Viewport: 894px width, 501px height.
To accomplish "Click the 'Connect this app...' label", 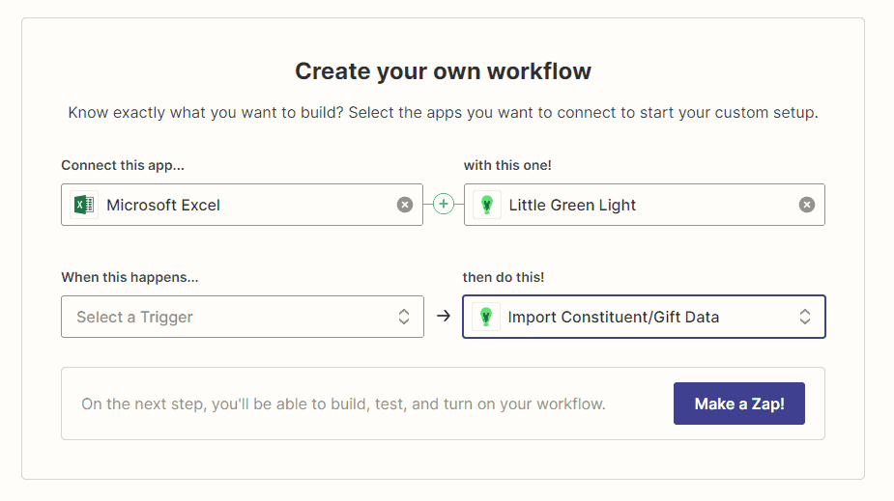I will [x=123, y=166].
